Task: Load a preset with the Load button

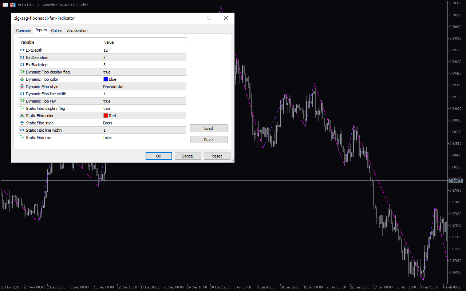Action: pyautogui.click(x=209, y=128)
